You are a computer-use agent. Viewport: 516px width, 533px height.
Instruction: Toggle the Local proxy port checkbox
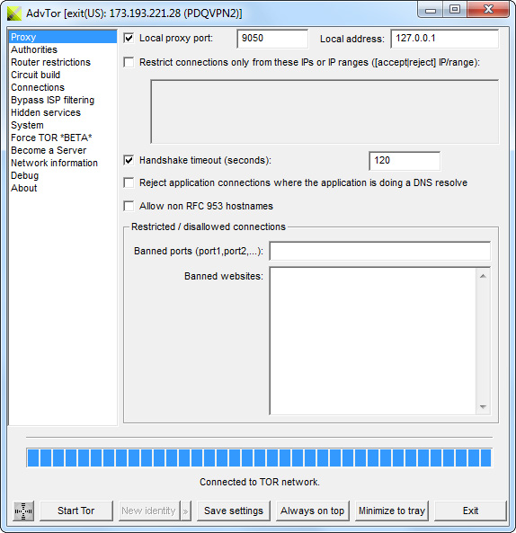coord(129,38)
